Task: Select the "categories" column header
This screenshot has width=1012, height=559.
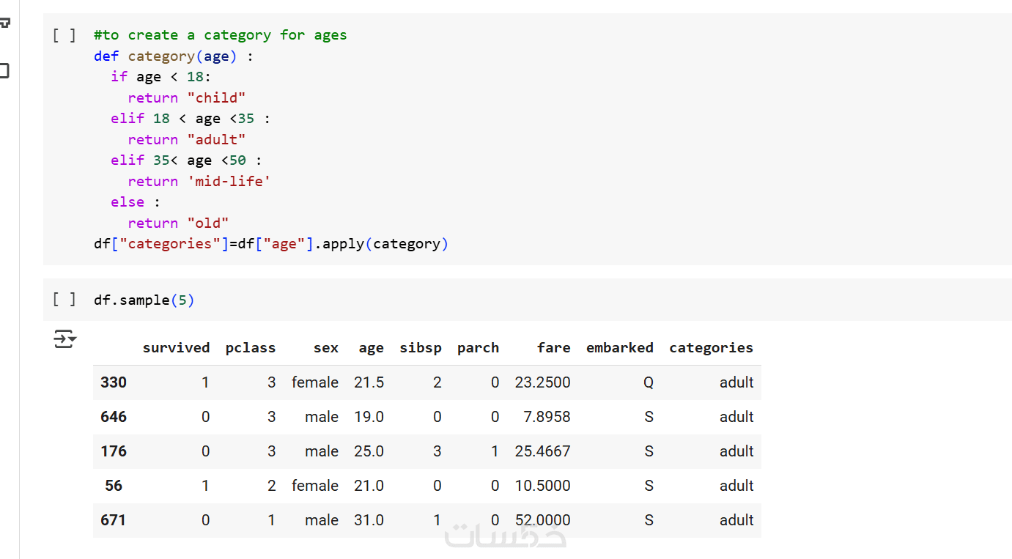Action: point(711,348)
